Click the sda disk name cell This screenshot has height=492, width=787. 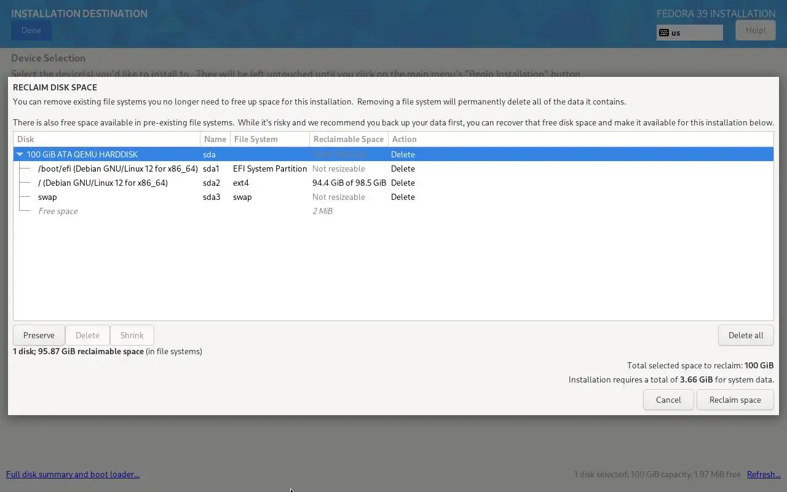[x=209, y=154]
